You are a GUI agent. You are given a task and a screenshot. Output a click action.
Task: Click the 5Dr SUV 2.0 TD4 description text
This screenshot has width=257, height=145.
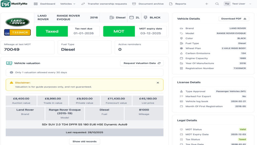pos(85,125)
